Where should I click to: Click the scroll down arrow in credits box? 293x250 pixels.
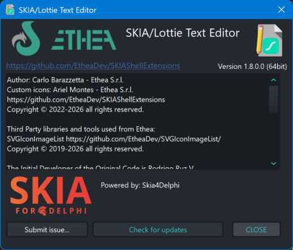pyautogui.click(x=273, y=164)
